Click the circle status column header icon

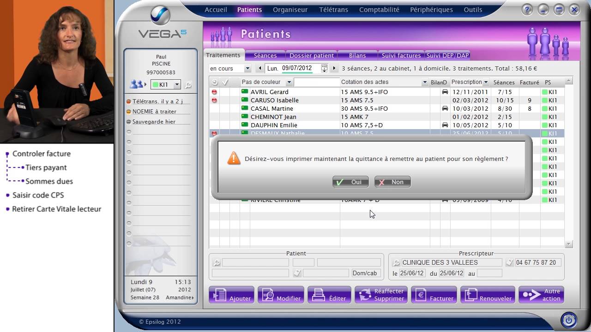(214, 82)
